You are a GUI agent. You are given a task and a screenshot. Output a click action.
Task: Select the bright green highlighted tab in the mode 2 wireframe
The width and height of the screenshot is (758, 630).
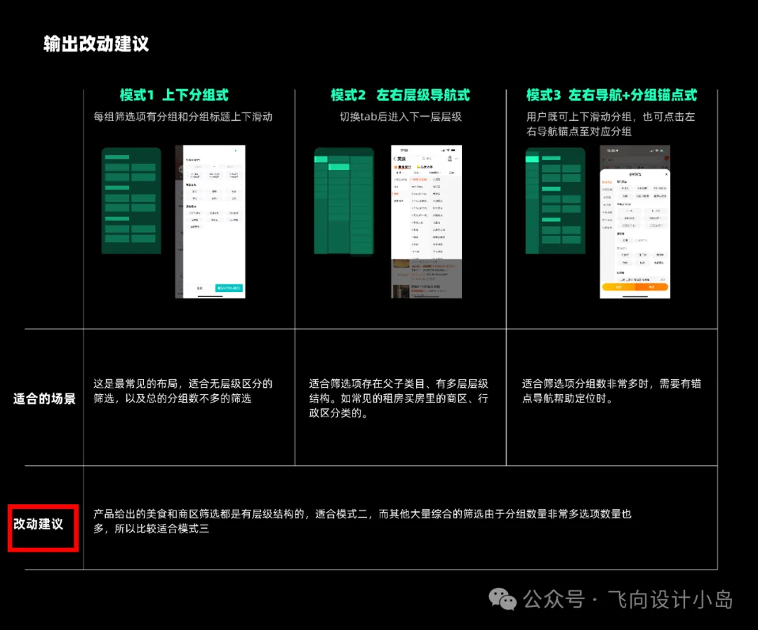point(339,167)
